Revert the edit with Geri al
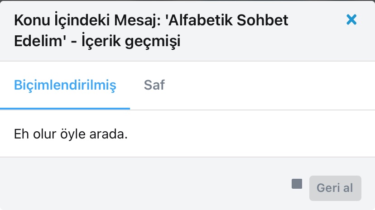 [335, 188]
